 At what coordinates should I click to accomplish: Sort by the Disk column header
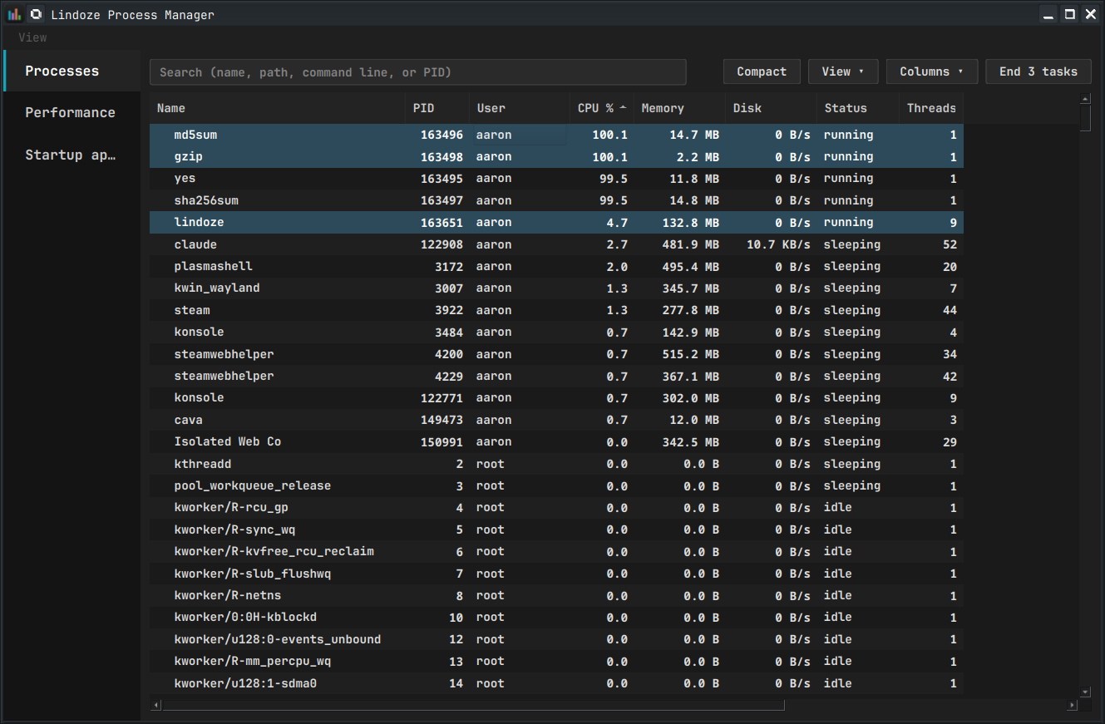click(771, 108)
